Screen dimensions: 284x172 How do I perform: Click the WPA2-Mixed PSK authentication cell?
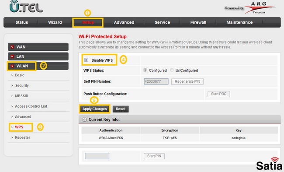point(111,138)
